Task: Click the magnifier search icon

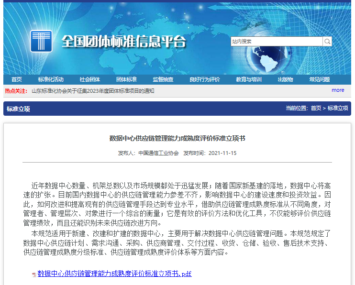Action: click(x=327, y=42)
